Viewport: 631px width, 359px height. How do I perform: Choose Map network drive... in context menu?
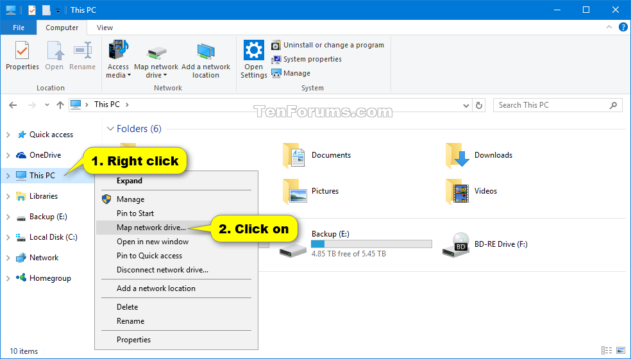[151, 228]
